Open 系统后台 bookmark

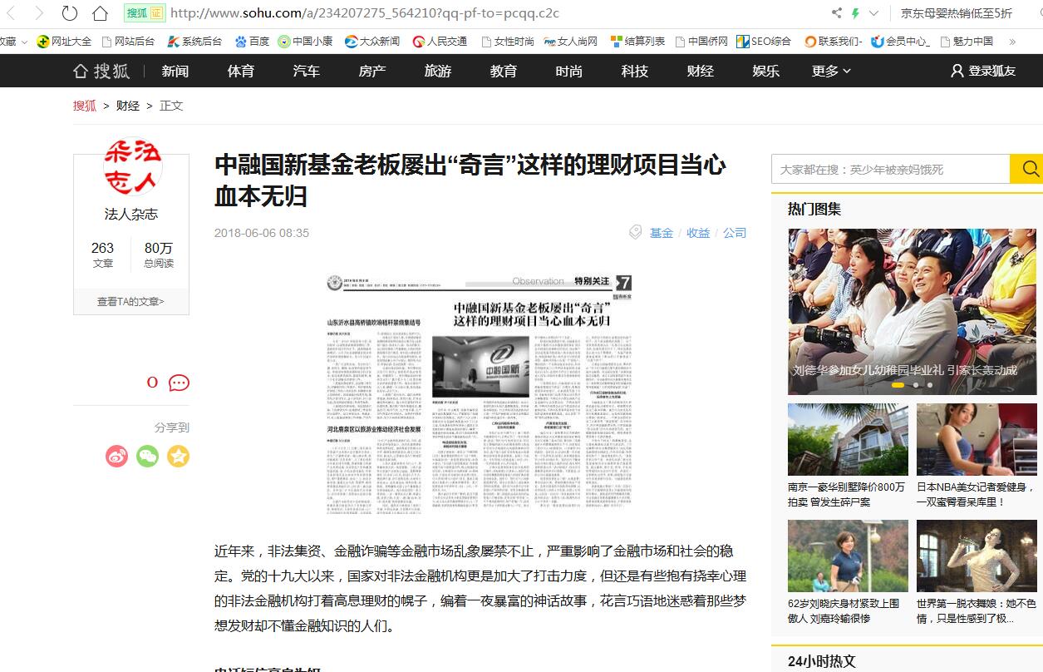(x=194, y=41)
